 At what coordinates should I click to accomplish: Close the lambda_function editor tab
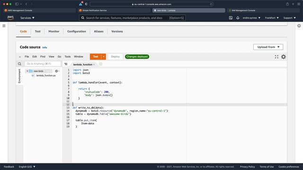(x=94, y=64)
